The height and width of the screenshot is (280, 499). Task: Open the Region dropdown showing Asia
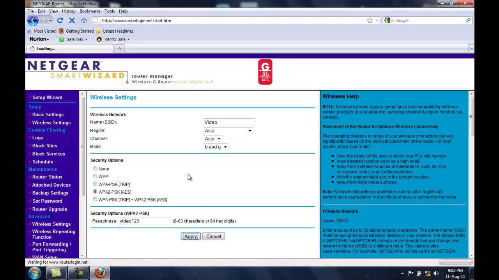tap(228, 131)
